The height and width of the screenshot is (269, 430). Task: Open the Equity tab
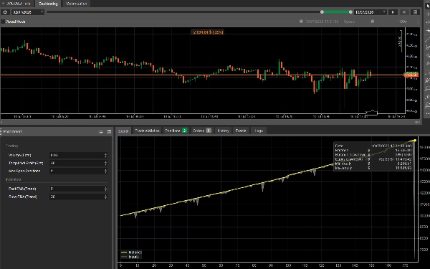[x=123, y=131]
